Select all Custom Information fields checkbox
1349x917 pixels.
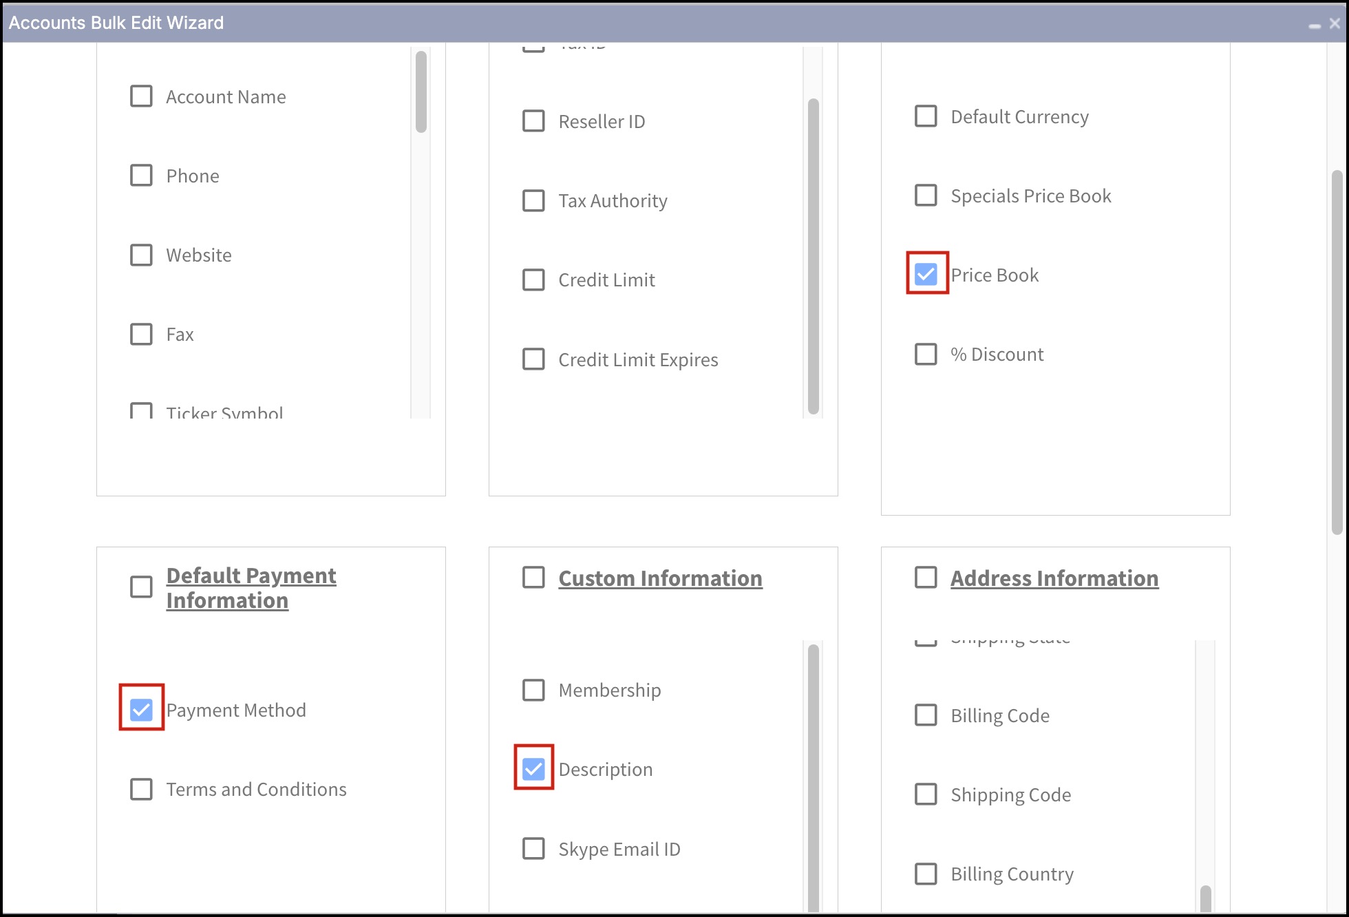click(x=533, y=578)
